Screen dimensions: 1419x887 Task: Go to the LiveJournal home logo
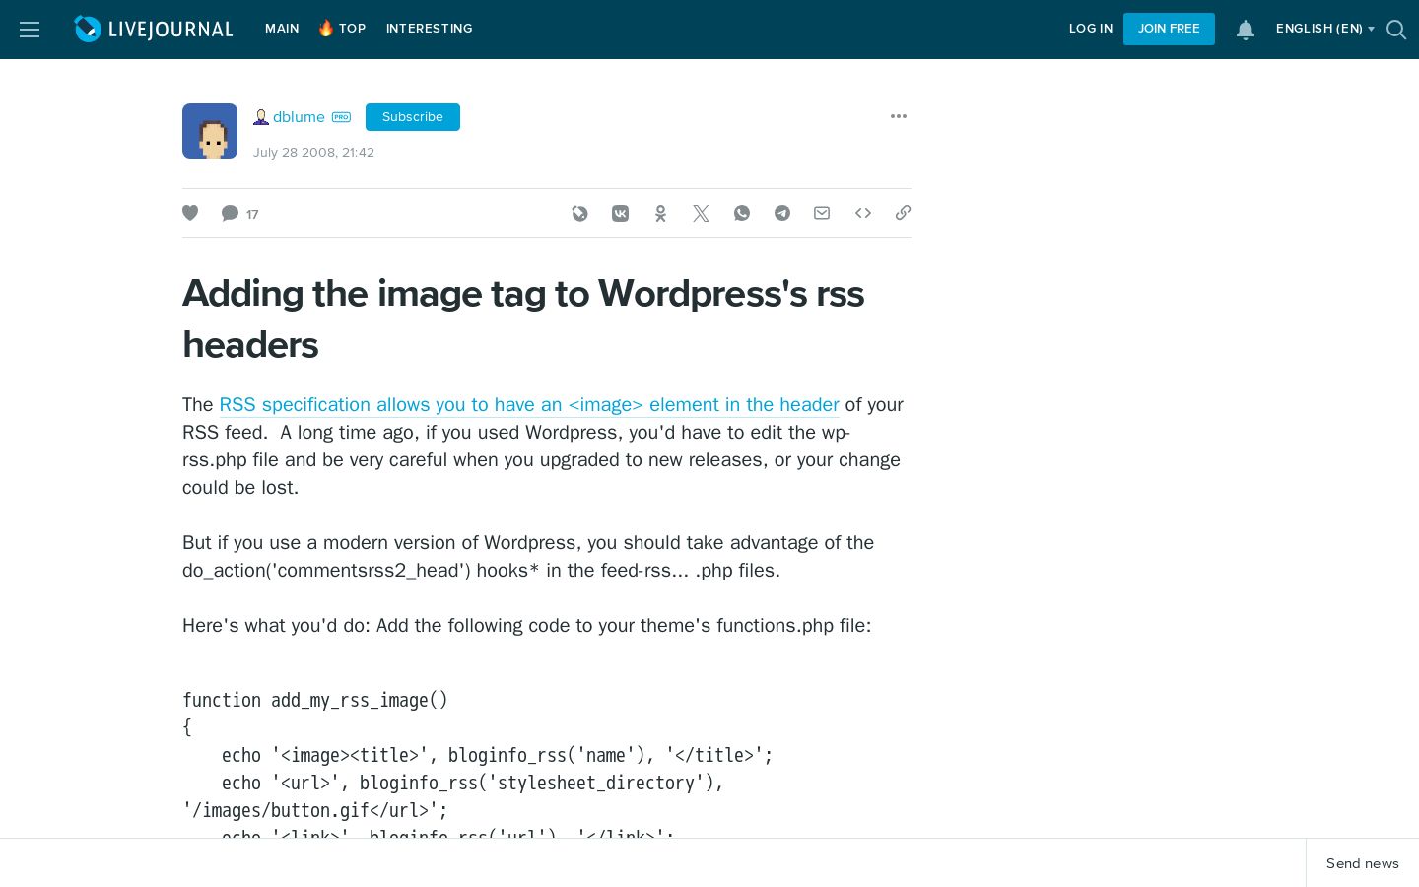click(x=154, y=29)
